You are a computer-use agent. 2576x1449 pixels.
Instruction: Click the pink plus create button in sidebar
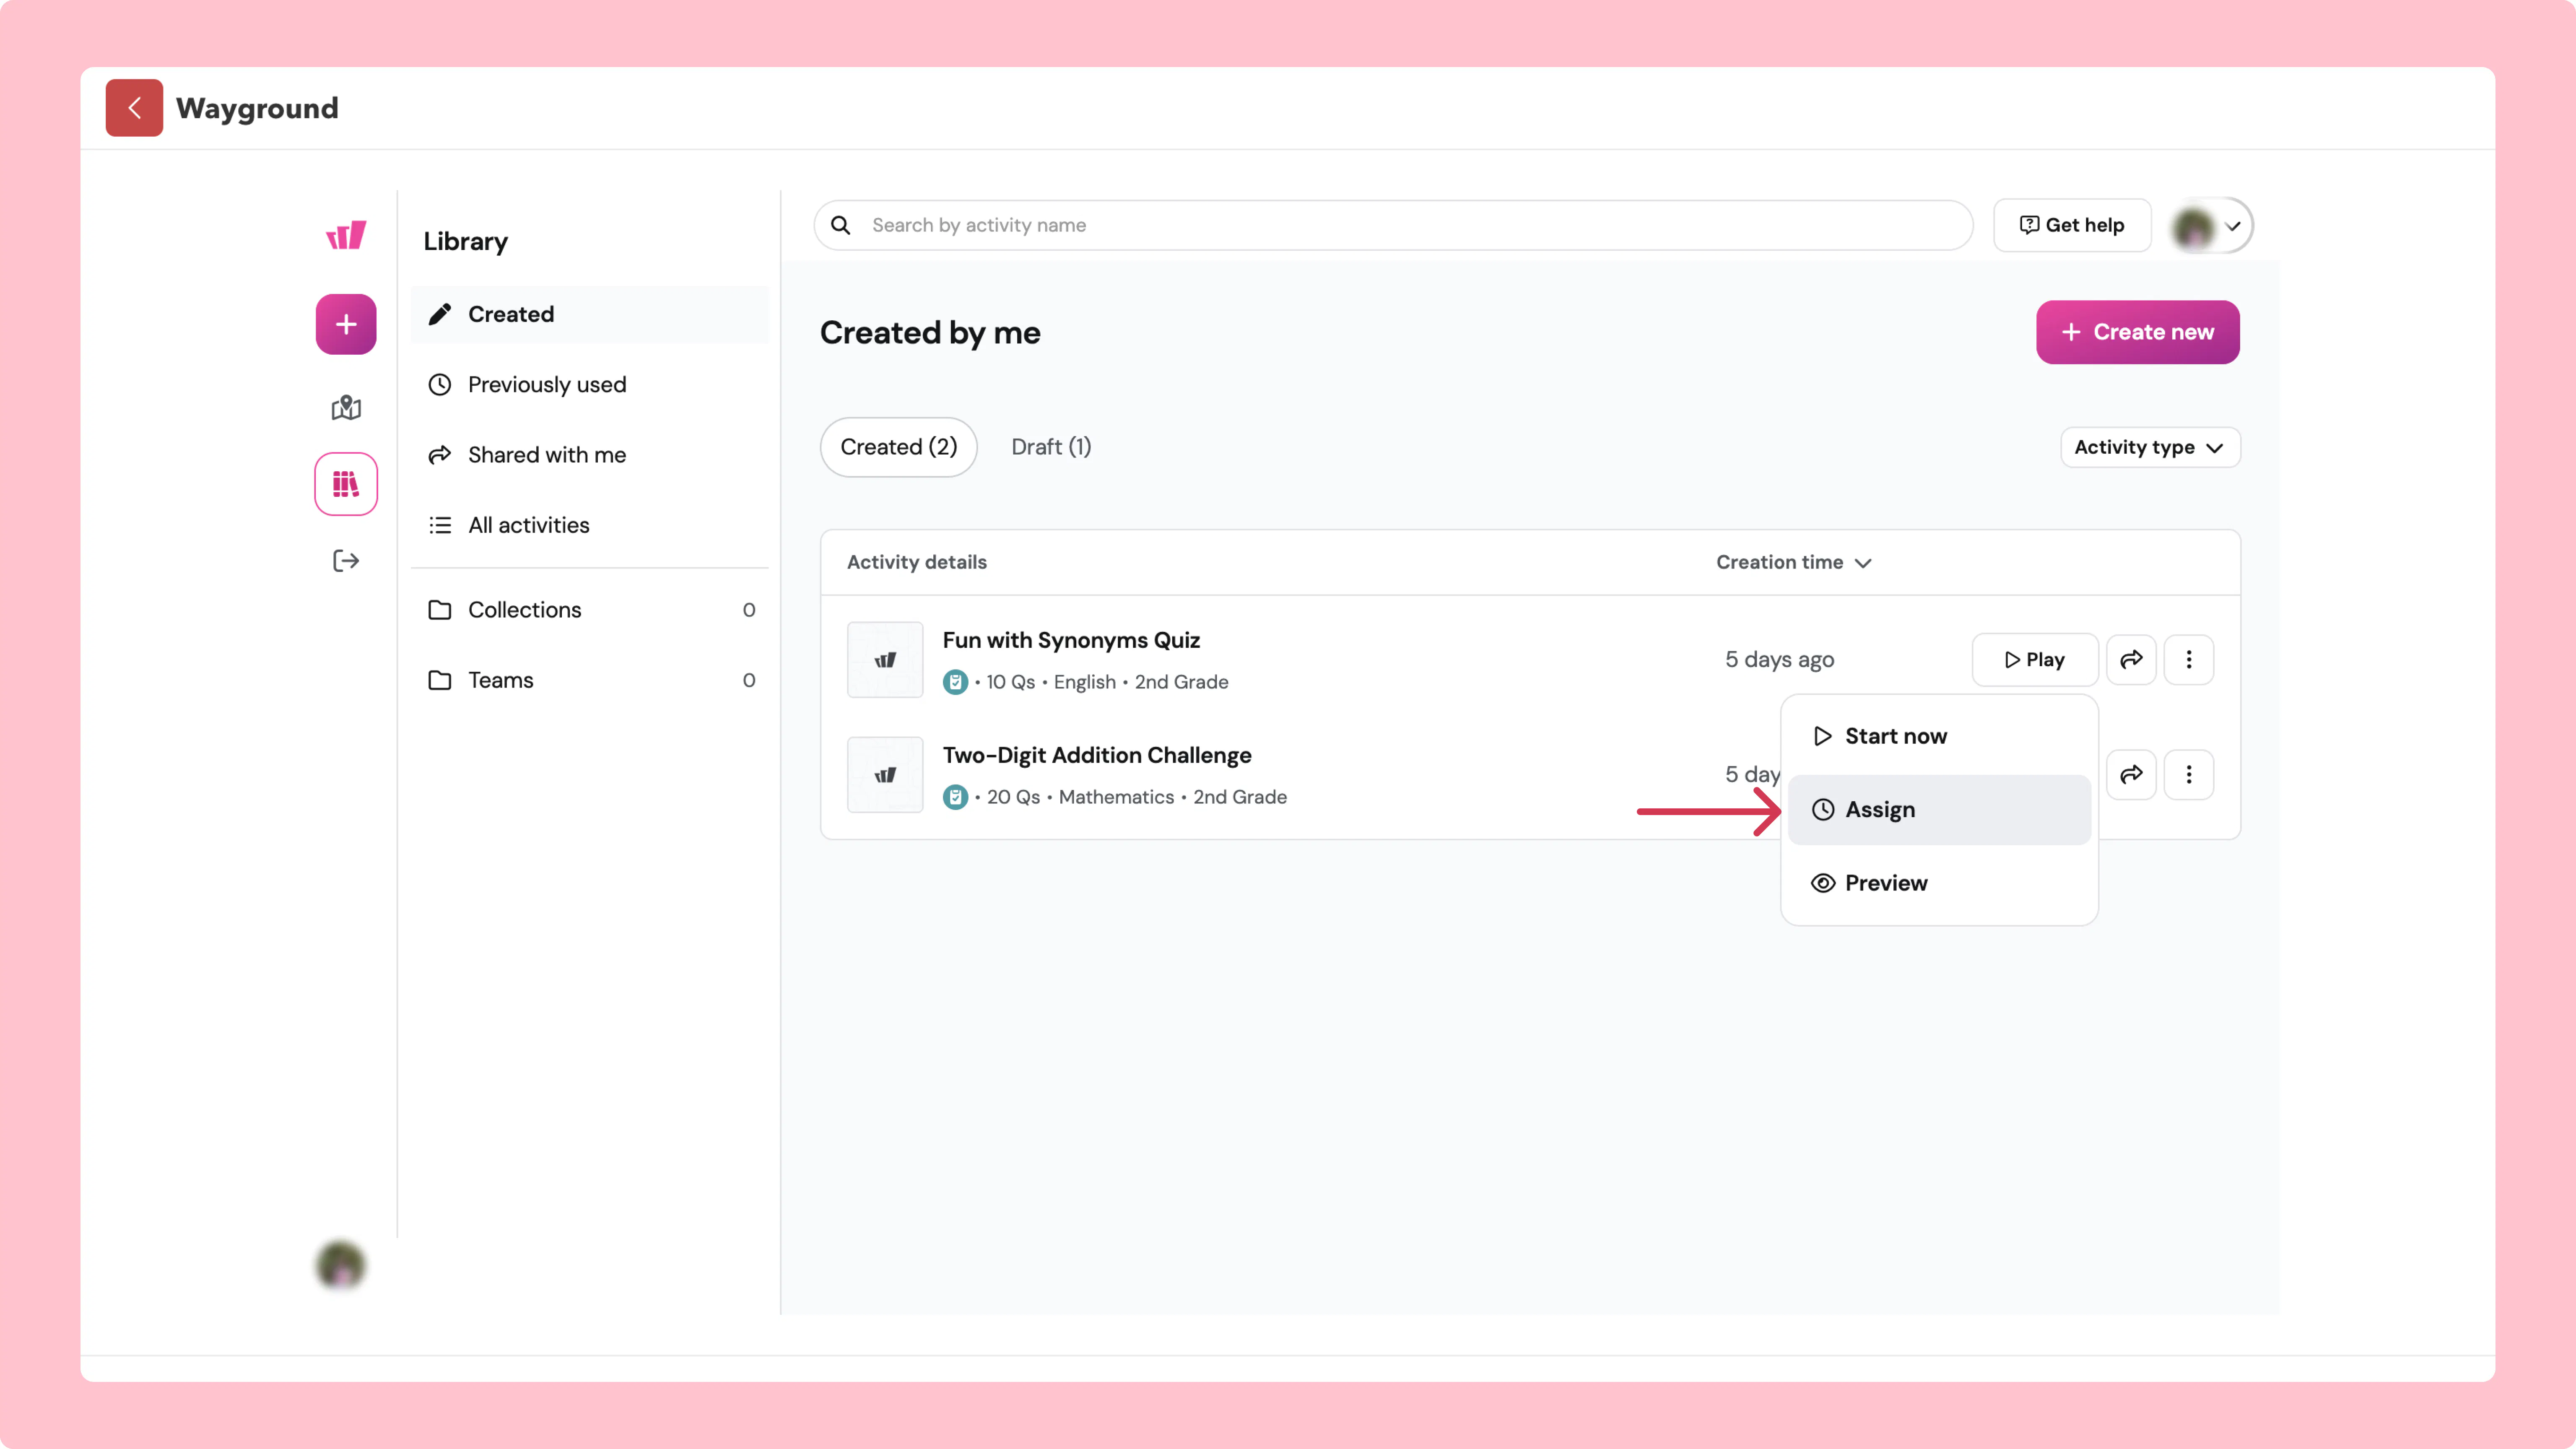[346, 324]
